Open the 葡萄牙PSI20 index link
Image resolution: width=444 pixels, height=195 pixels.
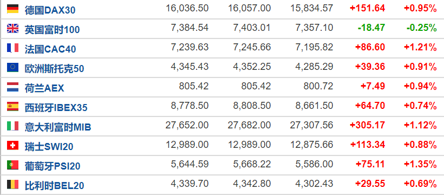(x=53, y=166)
